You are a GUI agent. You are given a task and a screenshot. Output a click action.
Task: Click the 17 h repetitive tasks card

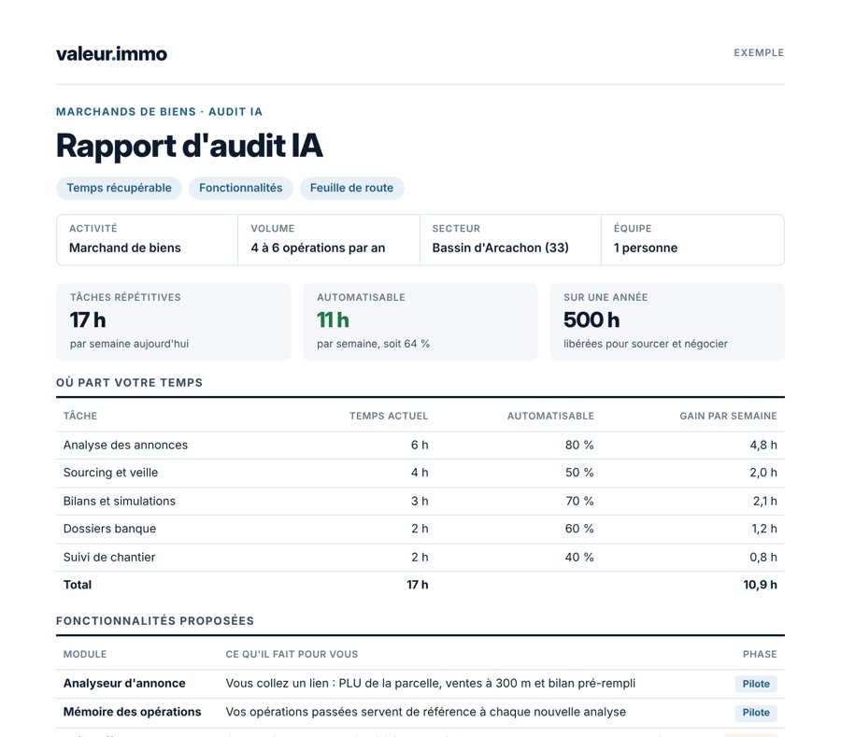(174, 321)
